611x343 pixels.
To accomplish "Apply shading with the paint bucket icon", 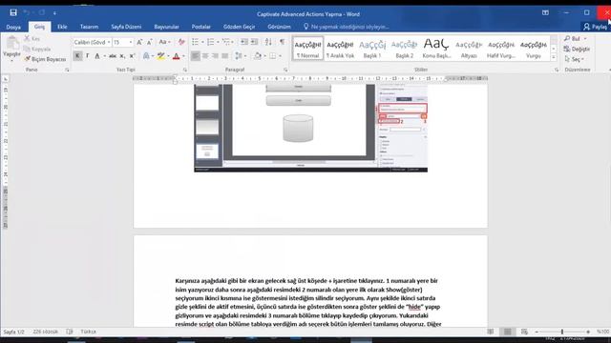I will coord(258,56).
